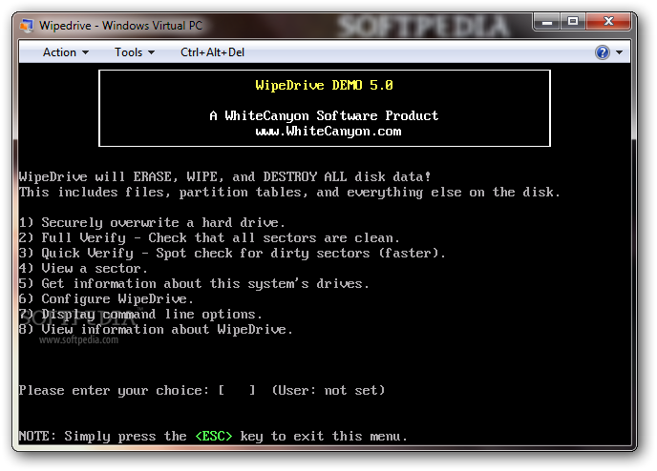Image resolution: width=657 pixels, height=471 pixels.
Task: Maximize the Wipedrive Virtual PC window
Action: pyautogui.click(x=573, y=22)
